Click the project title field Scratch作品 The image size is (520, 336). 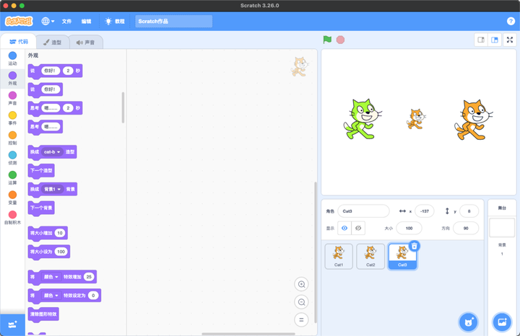tap(174, 21)
